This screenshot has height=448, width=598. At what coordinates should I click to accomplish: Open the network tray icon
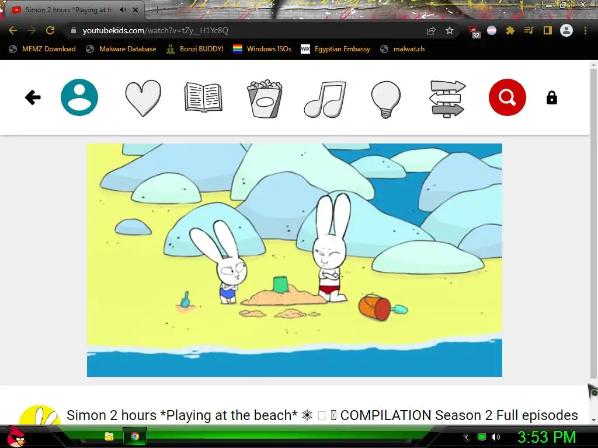pos(482,437)
